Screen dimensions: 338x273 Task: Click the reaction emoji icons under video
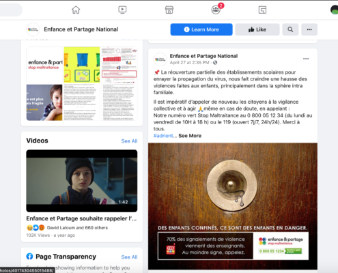pyautogui.click(x=36, y=228)
